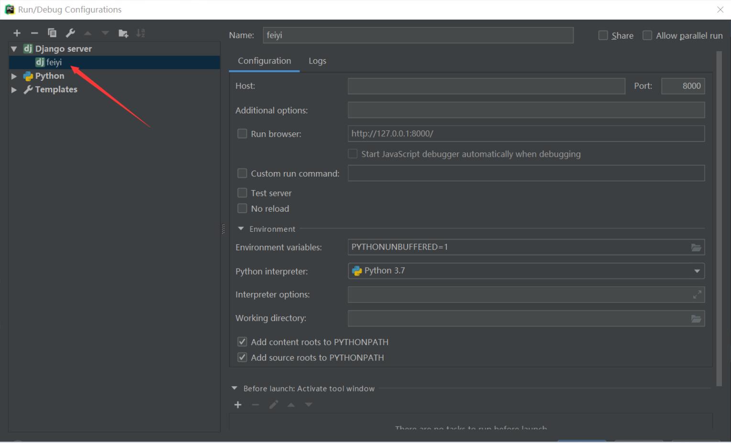Enable the Run browser checkbox
Screen dimensions: 731x443
click(x=243, y=134)
